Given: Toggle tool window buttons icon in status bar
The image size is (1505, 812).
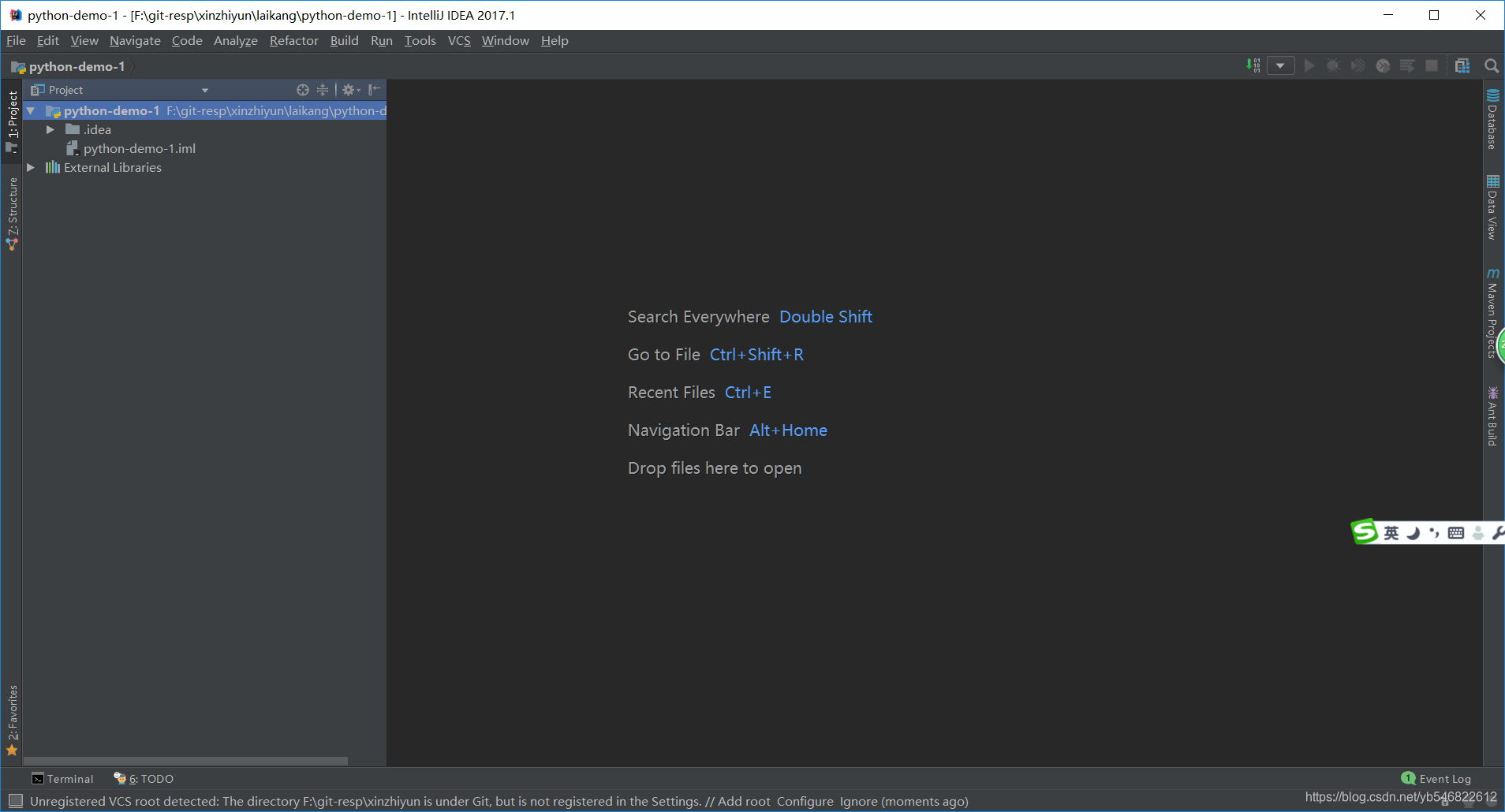Looking at the screenshot, I should coord(15,801).
